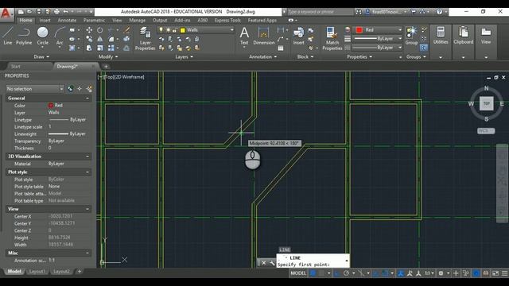
Task: Choose the Mirror tool in Modify panel
Action: tap(100, 39)
